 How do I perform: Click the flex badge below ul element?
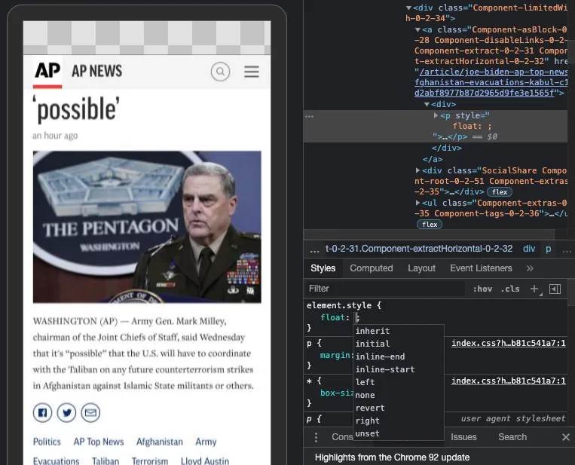coord(430,225)
